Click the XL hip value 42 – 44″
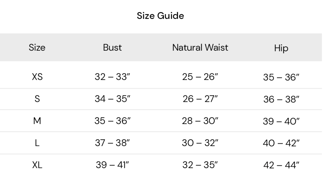The image size is (324, 186). point(281,166)
